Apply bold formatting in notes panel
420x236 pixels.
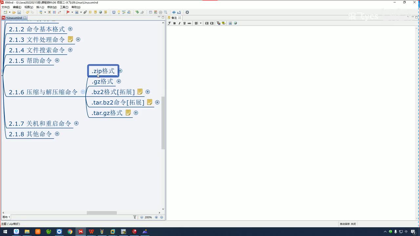pos(174,23)
